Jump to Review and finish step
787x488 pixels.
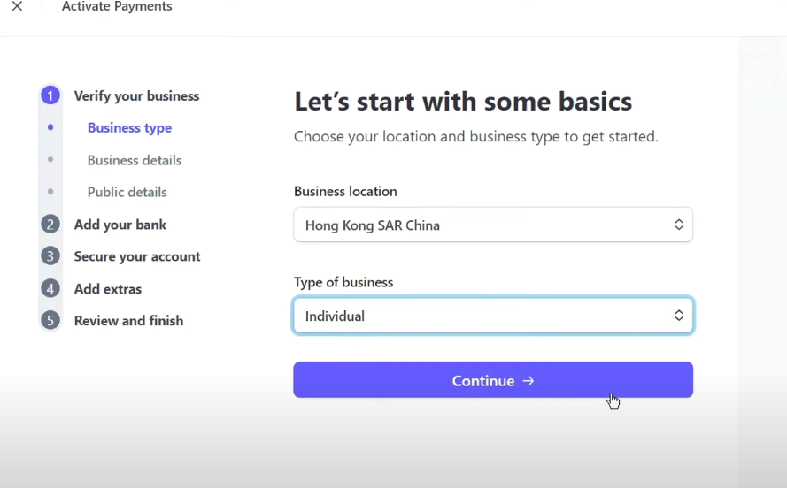coord(128,321)
